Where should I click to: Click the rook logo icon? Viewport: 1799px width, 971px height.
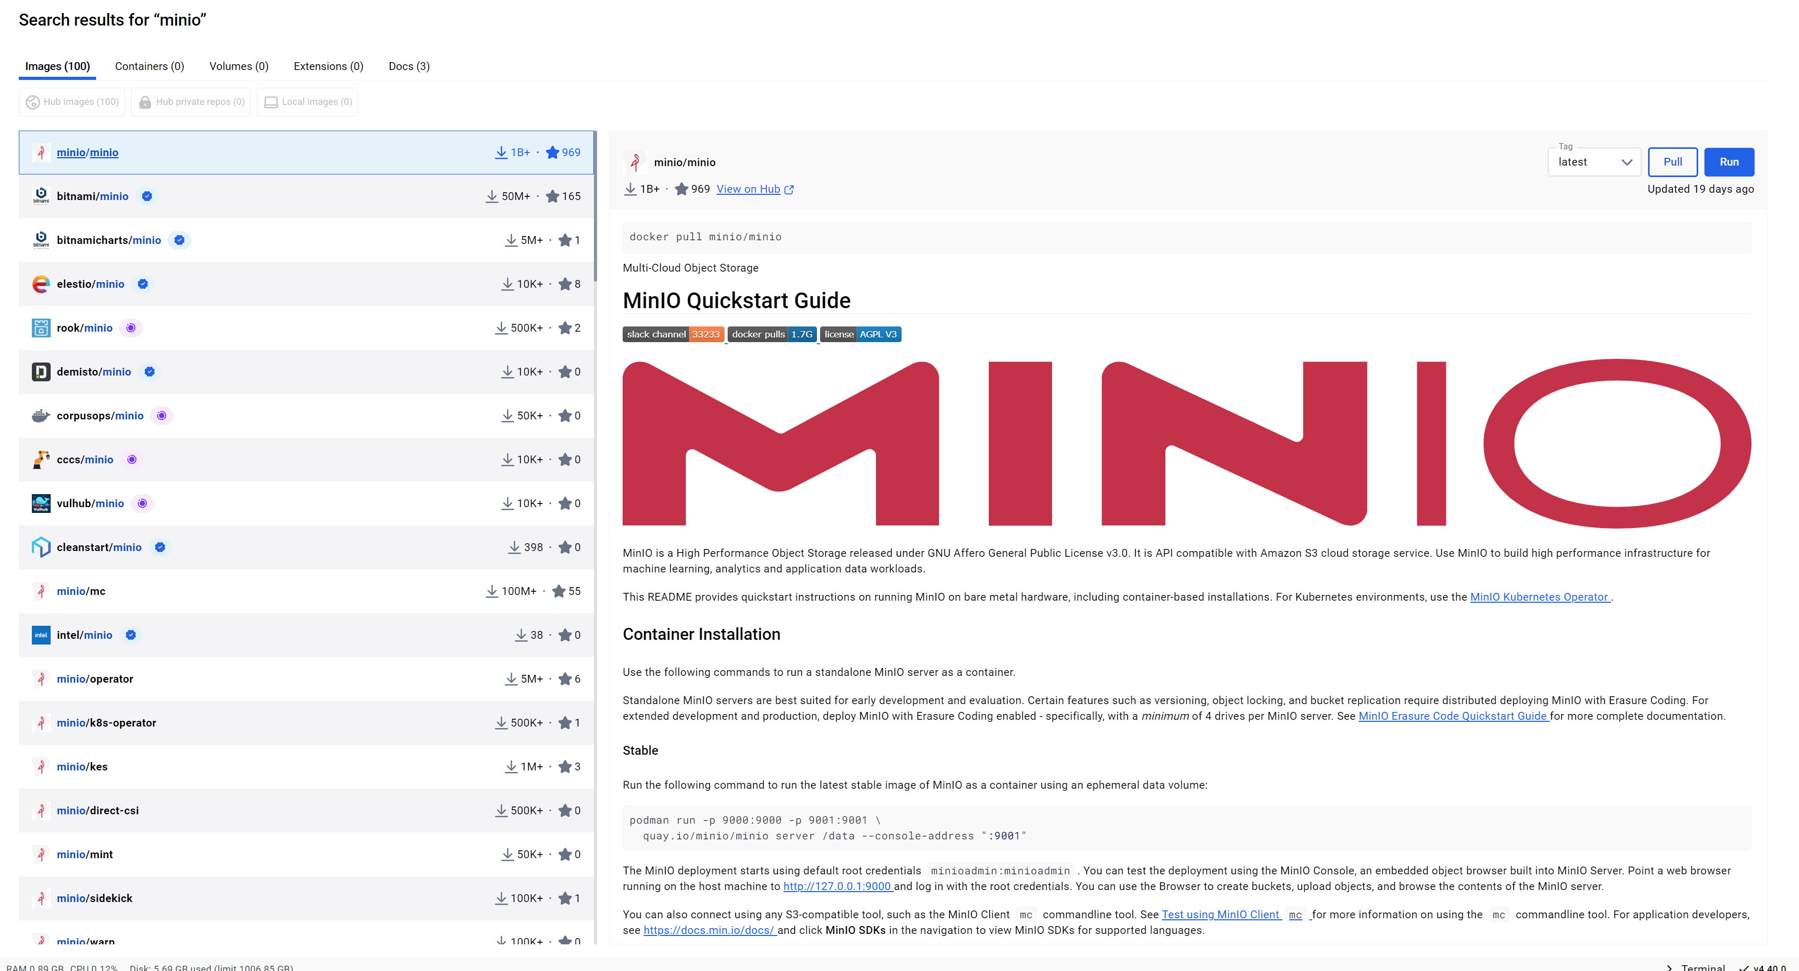pyautogui.click(x=41, y=327)
